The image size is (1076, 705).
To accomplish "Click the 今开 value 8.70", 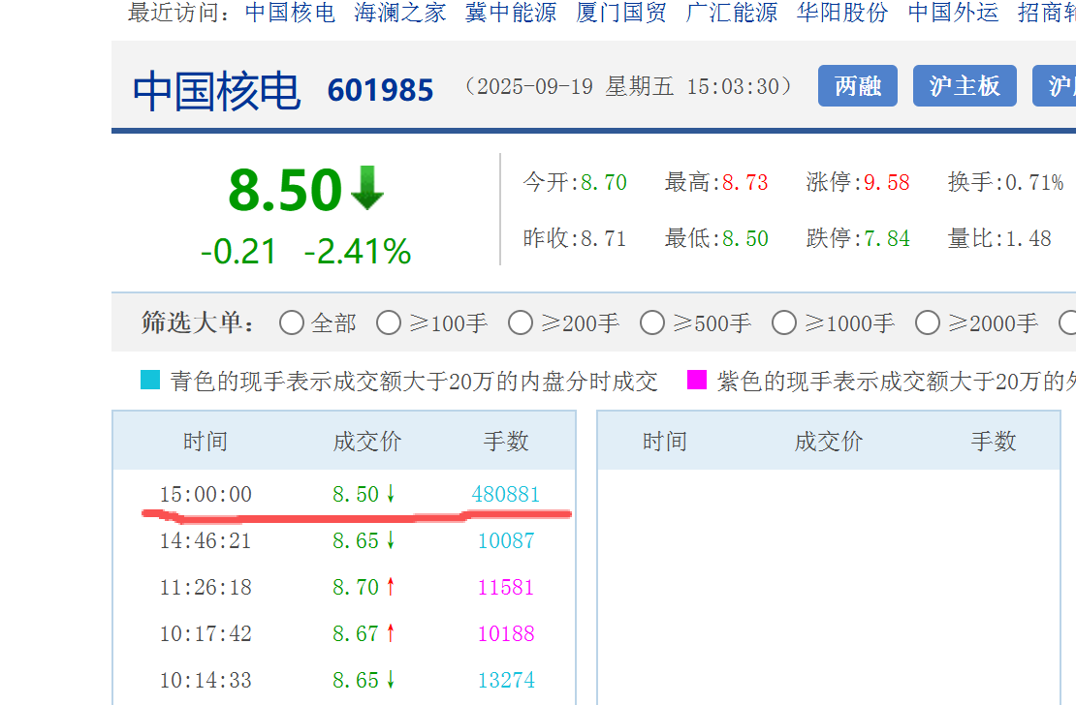I will (x=604, y=182).
